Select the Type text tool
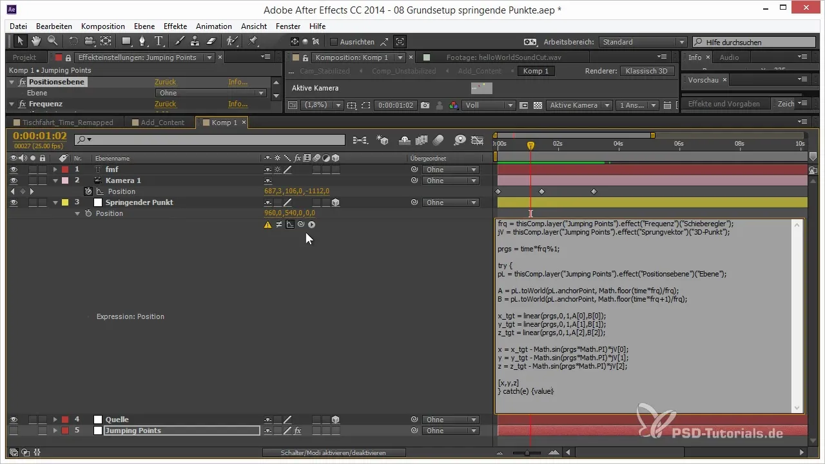Screen dimensions: 825x464 click(158, 41)
